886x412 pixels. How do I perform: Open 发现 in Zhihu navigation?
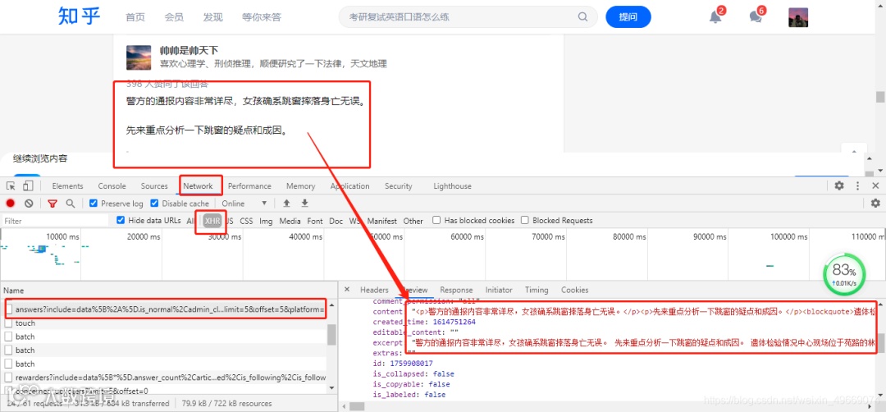(213, 17)
